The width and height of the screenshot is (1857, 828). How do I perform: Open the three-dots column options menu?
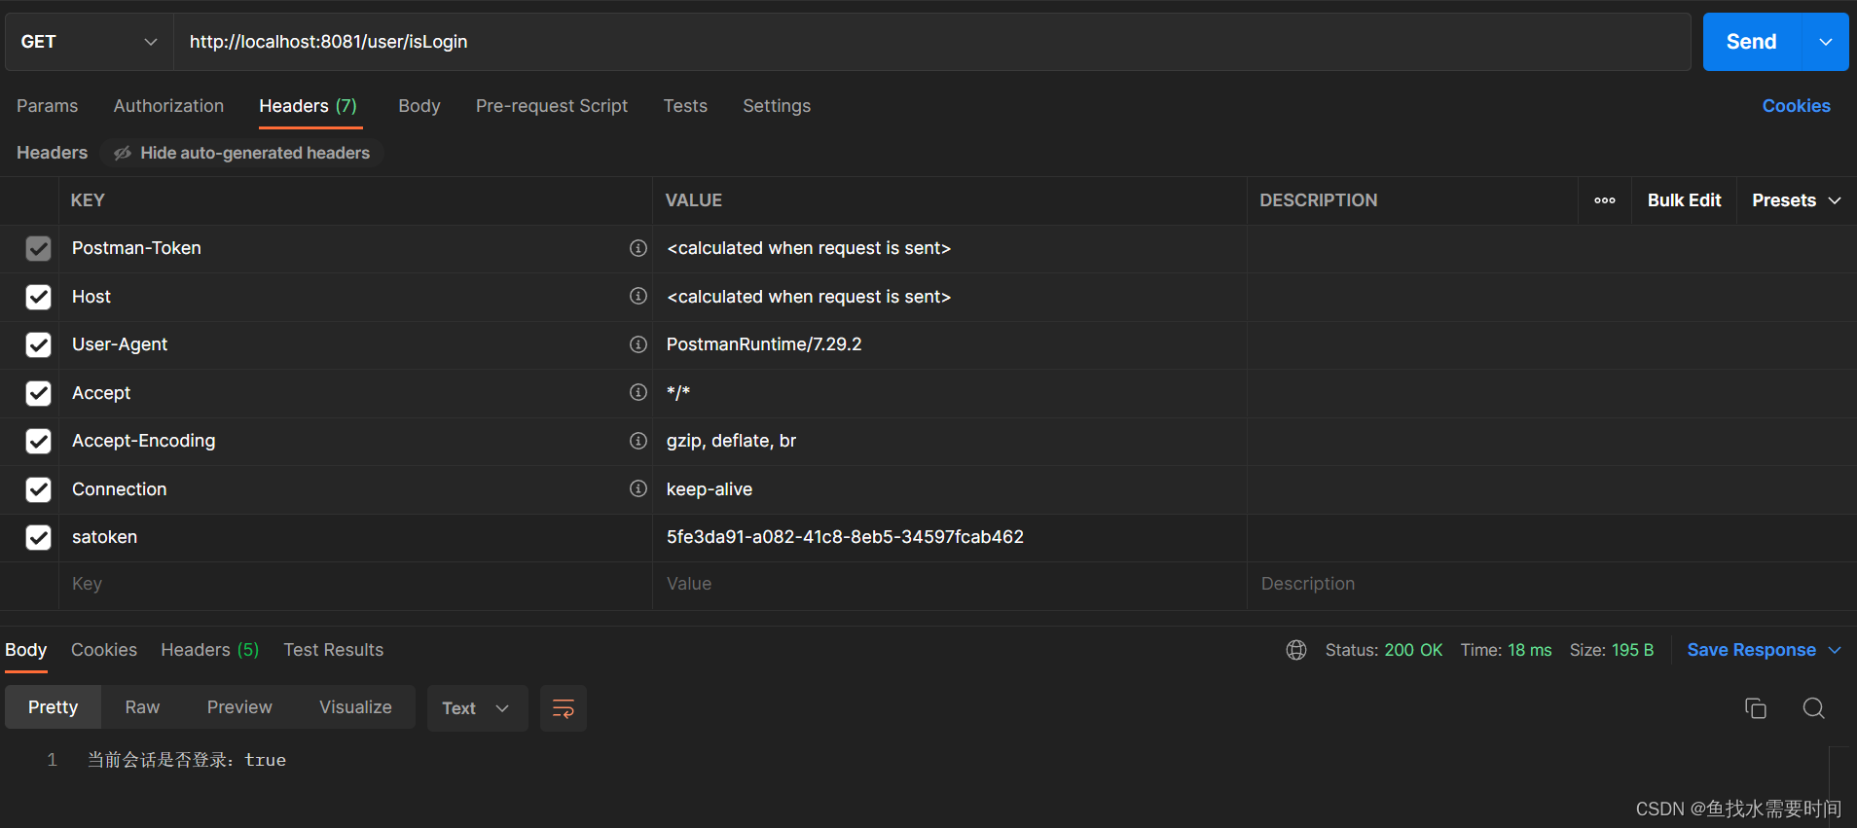pos(1605,200)
